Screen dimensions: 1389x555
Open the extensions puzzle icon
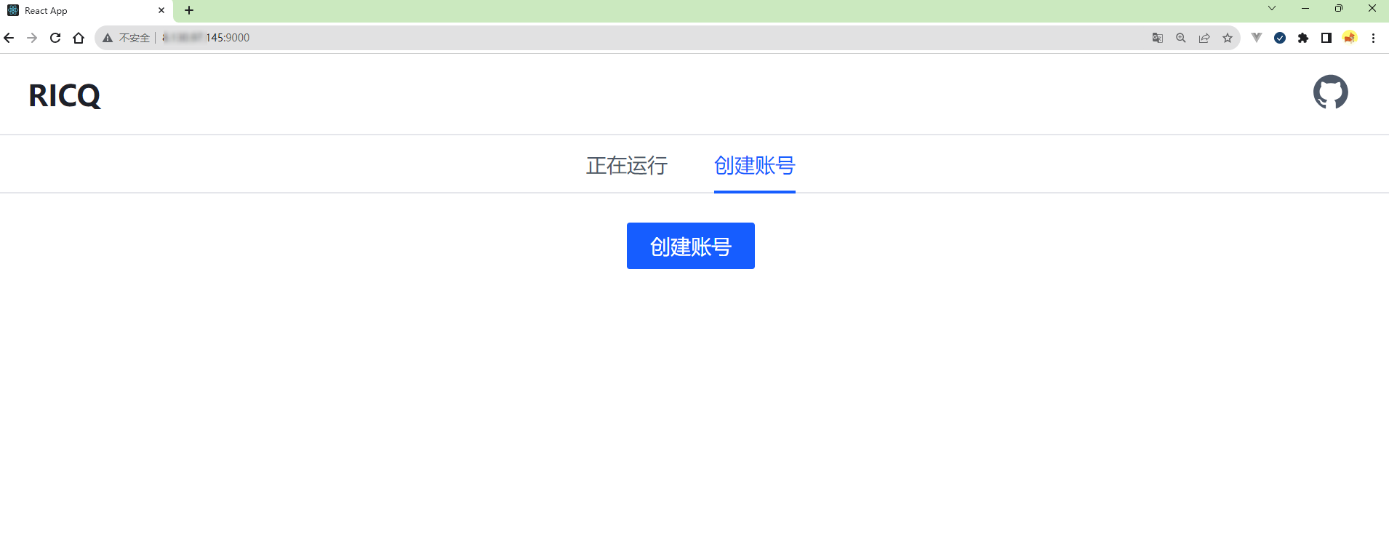point(1303,38)
